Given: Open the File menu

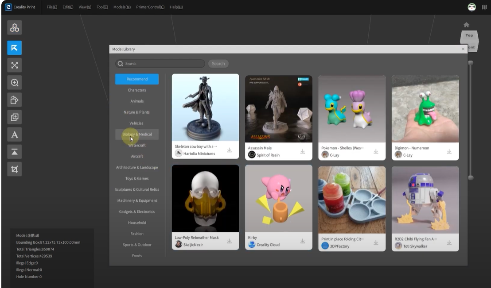Looking at the screenshot, I should click(x=52, y=7).
